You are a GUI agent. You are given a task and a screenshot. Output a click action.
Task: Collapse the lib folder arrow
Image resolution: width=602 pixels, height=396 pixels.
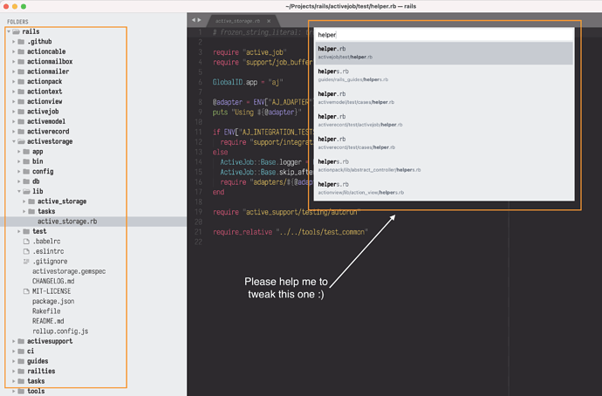click(20, 190)
